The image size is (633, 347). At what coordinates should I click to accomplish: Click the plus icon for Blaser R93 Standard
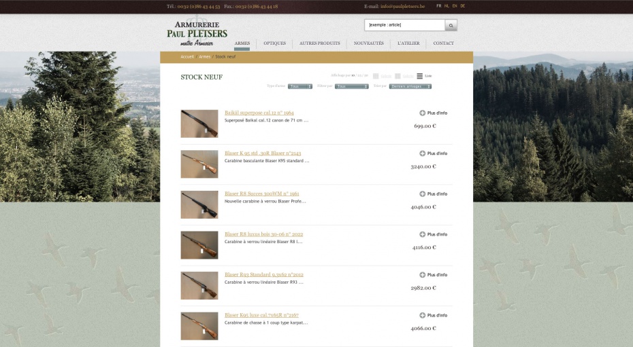(x=422, y=275)
